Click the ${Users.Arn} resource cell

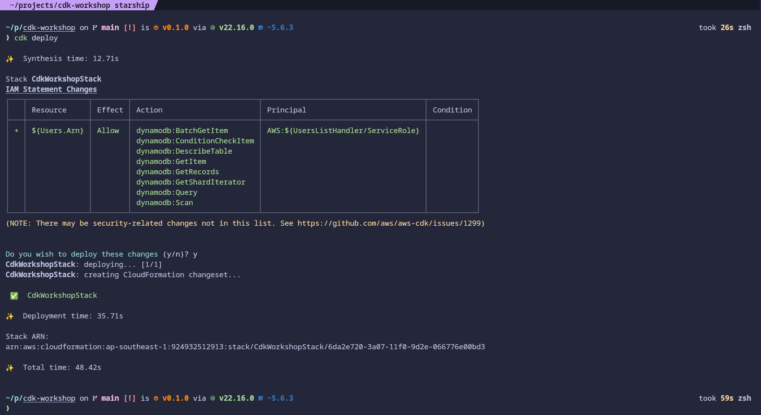[58, 131]
